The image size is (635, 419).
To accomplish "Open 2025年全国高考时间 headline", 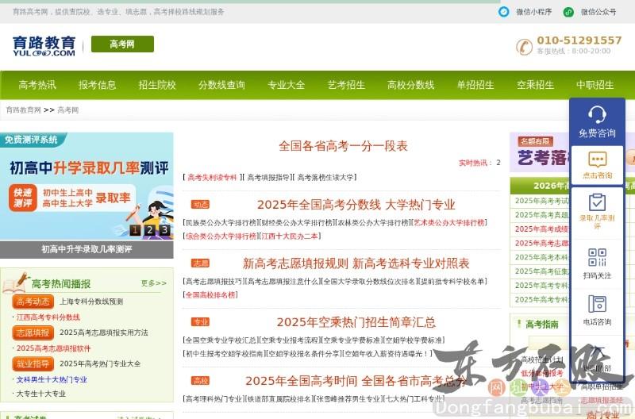I will pyautogui.click(x=301, y=381).
